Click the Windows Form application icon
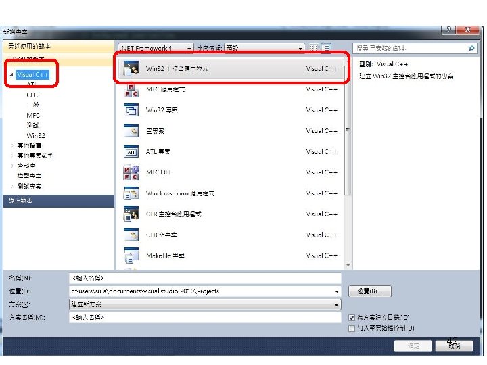The height and width of the screenshot is (365, 487). [131, 193]
